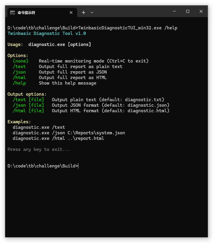The height and width of the screenshot is (243, 215).
Task: Click the blinking cursor at the bottom prompt
Action: [x=78, y=166]
